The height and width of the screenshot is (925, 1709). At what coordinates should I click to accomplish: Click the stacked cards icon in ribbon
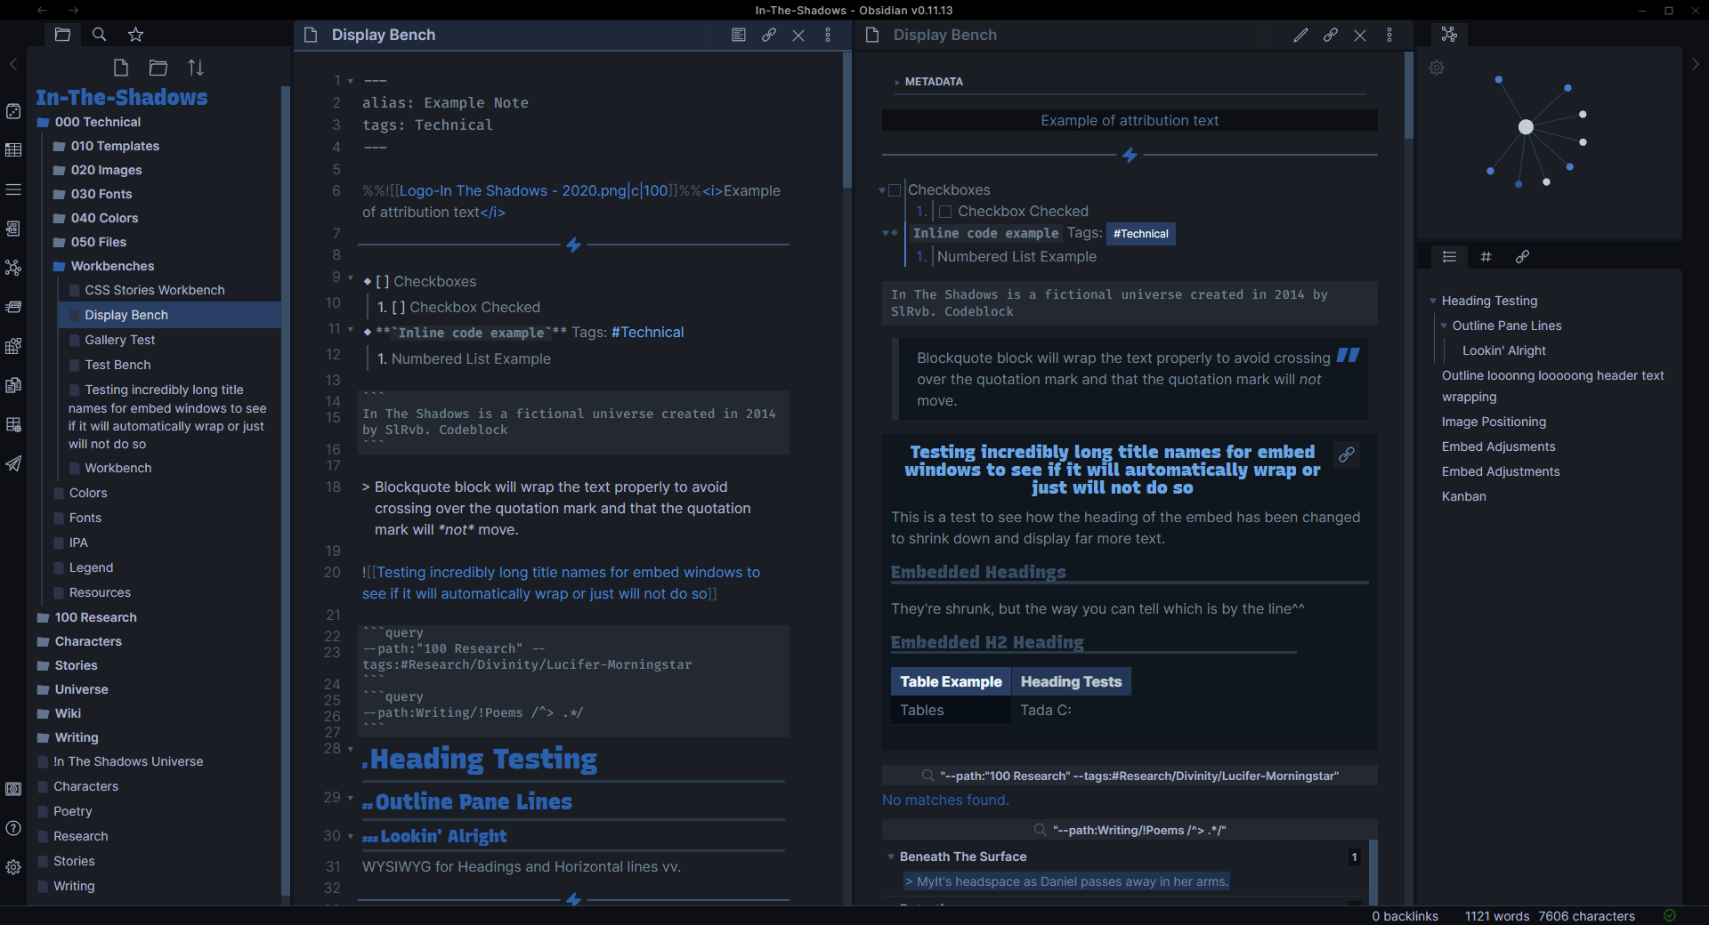point(13,307)
